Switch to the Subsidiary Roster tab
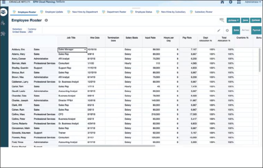 pyautogui.click(x=203, y=12)
